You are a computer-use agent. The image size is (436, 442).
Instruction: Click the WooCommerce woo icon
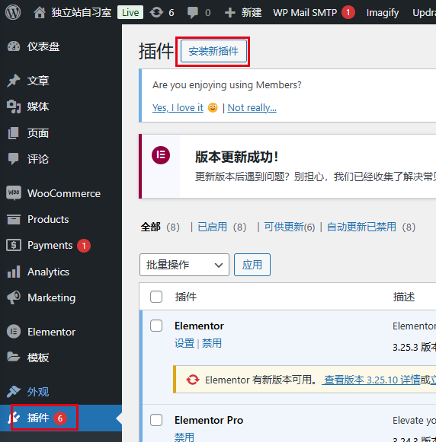tap(14, 193)
